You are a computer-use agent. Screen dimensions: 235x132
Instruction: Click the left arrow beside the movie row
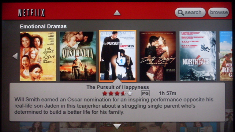(x=15, y=56)
